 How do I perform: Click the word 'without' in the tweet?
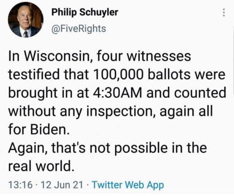(x=32, y=111)
